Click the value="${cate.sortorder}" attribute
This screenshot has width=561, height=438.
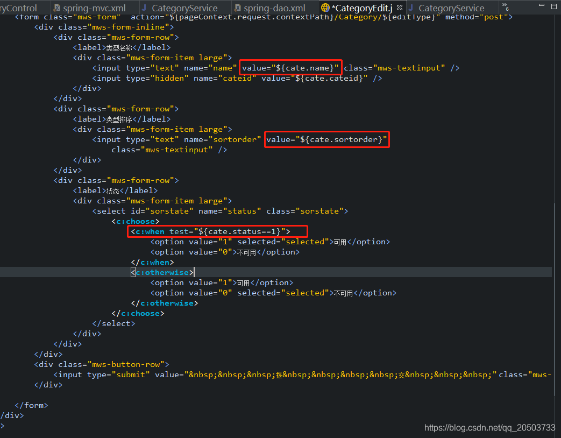pos(326,139)
